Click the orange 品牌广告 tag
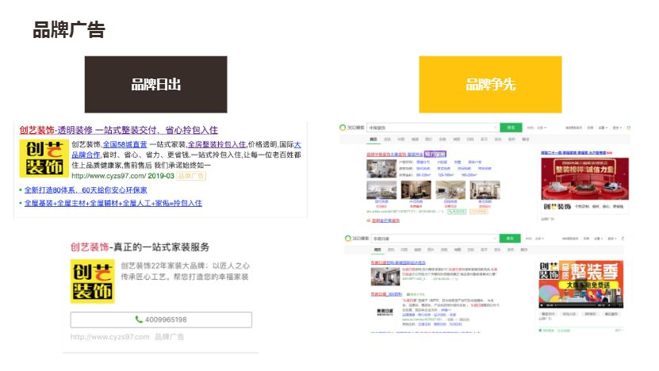Screen dimensions: 659x371 tap(191, 176)
